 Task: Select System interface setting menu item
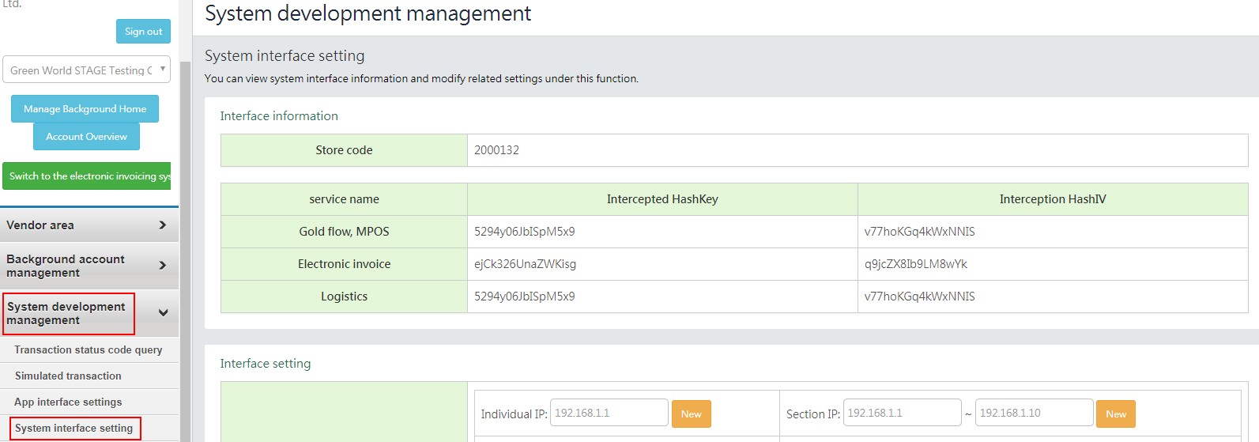(74, 428)
